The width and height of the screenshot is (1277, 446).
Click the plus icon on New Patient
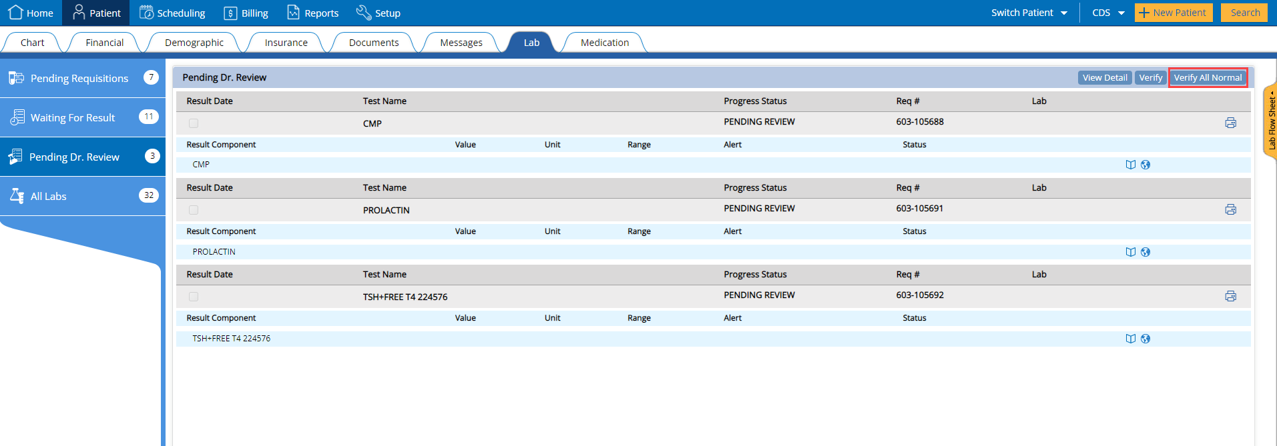coord(1143,13)
